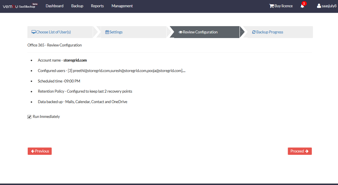The image size is (338, 185).
Task: Click the Office 365 - Review Configuration heading
Action: coord(55,45)
